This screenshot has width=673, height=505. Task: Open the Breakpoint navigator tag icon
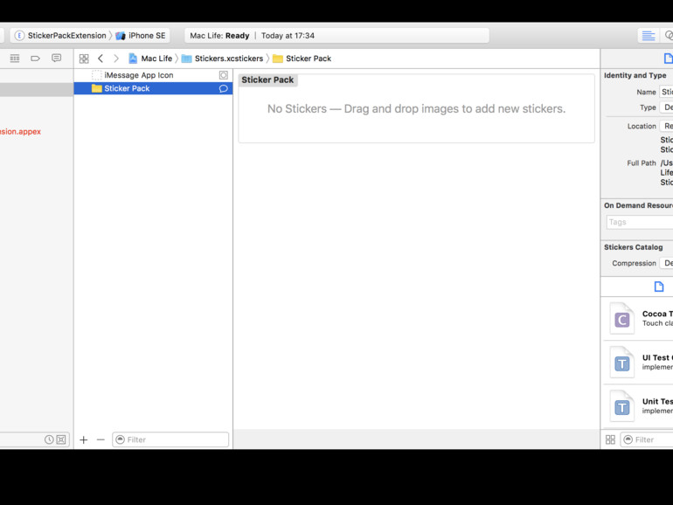tap(35, 59)
